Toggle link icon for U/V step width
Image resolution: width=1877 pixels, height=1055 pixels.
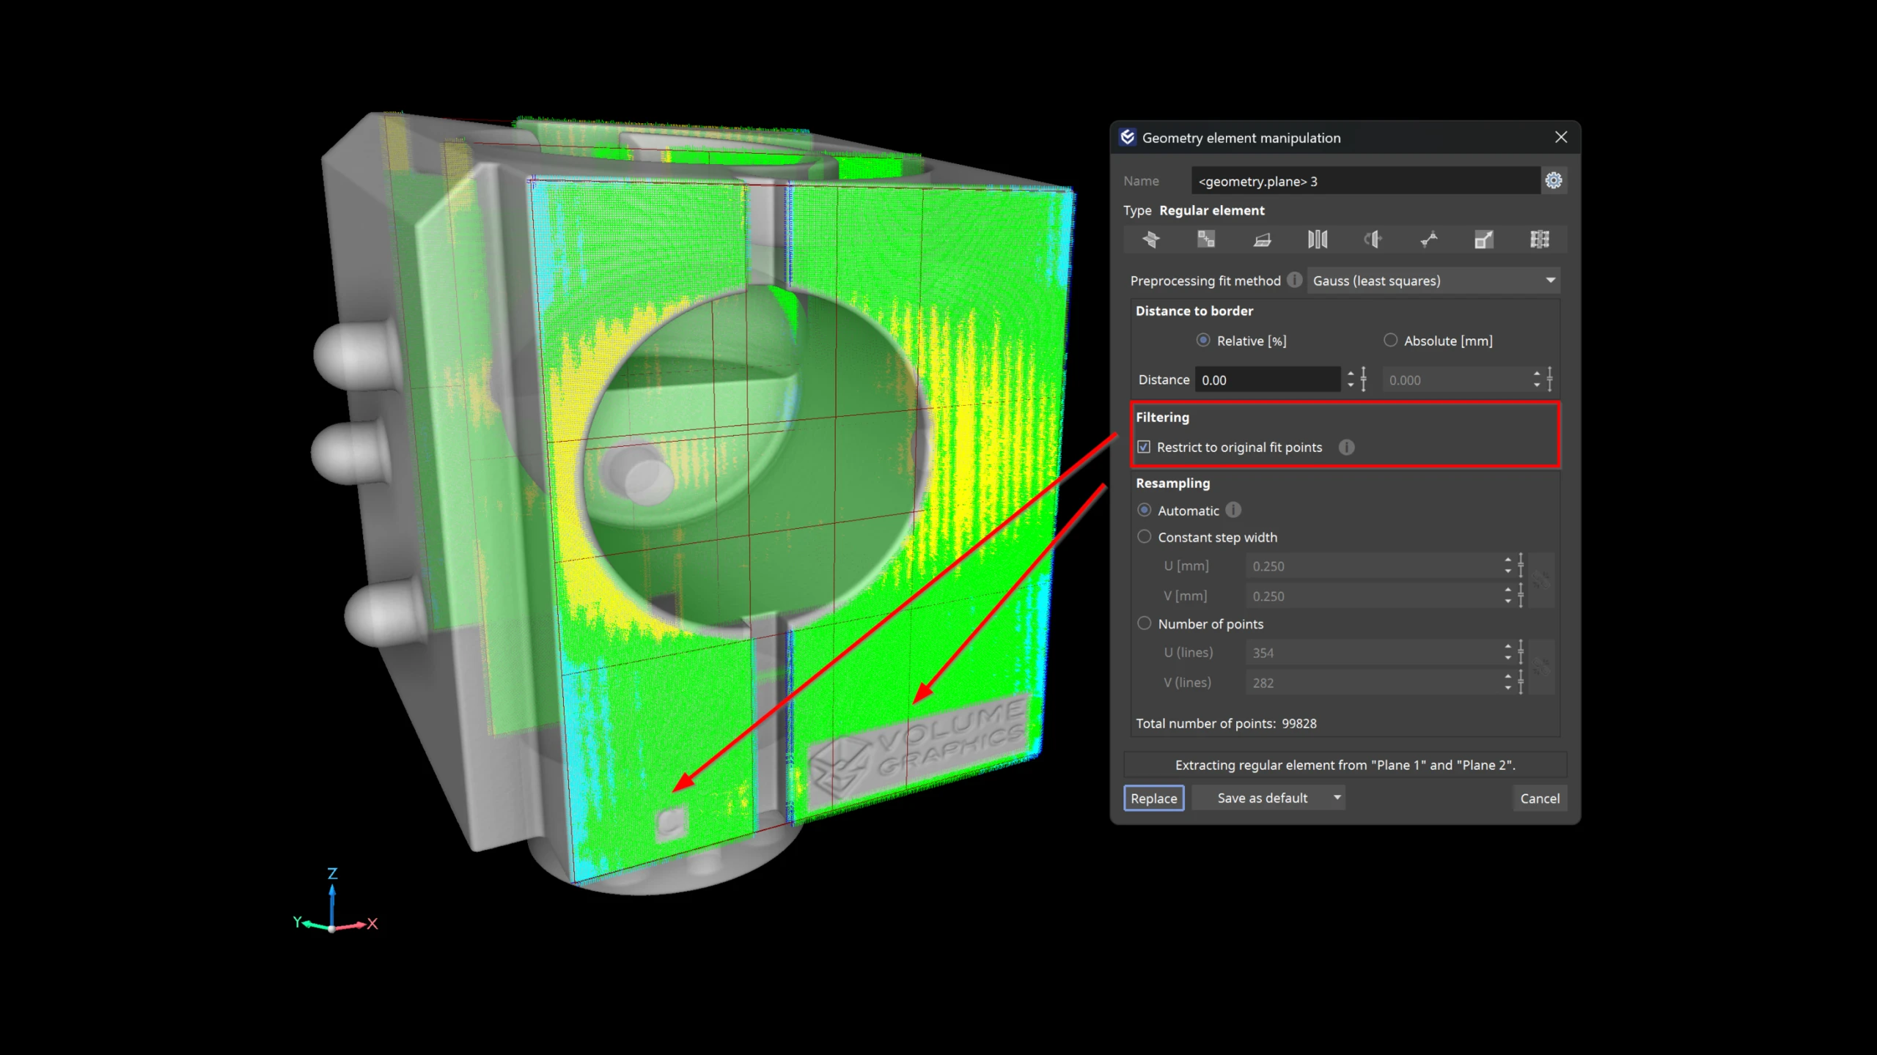(x=1541, y=580)
